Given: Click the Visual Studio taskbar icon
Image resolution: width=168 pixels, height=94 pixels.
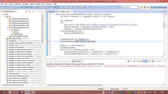Looking at the screenshot, I should (22, 92).
